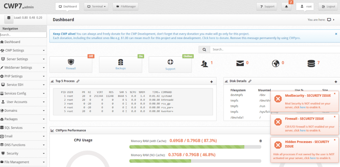Expand CWP Settings menu
Viewport: 340px width, 167px height.
tap(24, 50)
